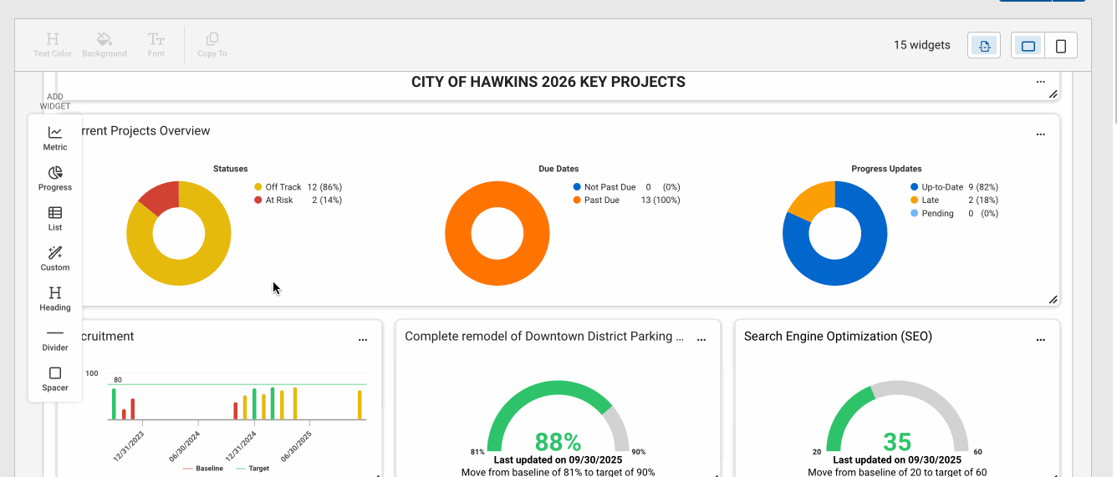
Task: Switch to desktop layout view
Action: coord(1028,46)
